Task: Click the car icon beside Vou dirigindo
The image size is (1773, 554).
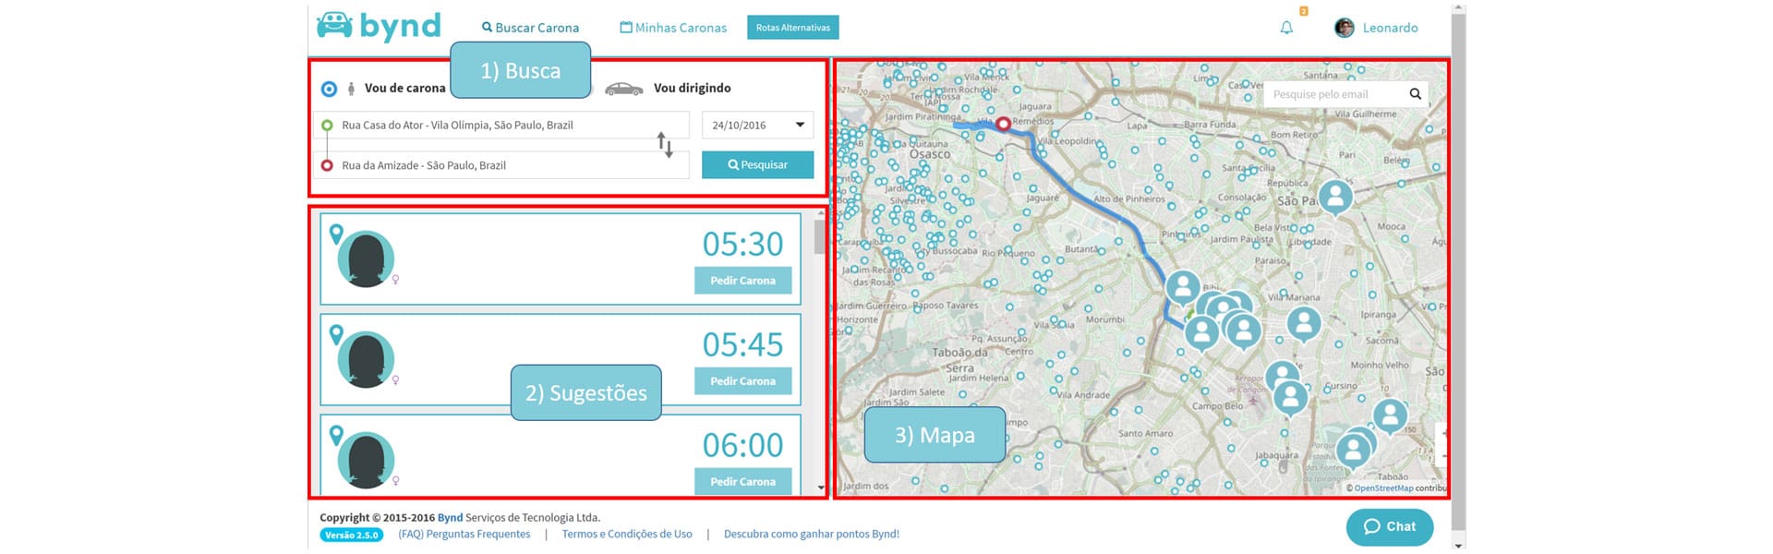Action: point(623,89)
